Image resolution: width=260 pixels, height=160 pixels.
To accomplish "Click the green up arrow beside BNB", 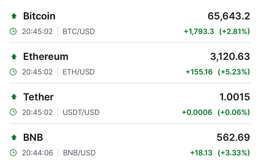I will (x=14, y=137).
